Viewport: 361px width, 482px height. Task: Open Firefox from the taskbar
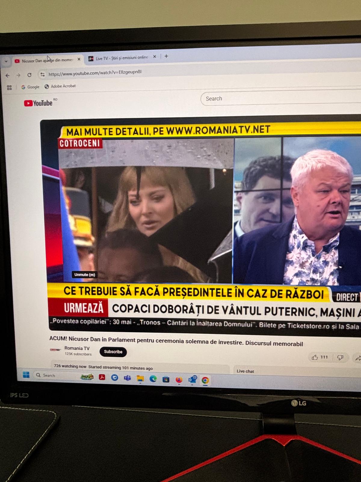[x=179, y=380]
